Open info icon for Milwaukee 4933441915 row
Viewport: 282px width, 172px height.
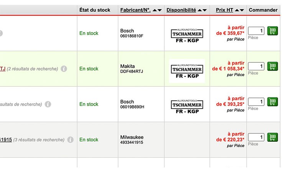(70, 140)
